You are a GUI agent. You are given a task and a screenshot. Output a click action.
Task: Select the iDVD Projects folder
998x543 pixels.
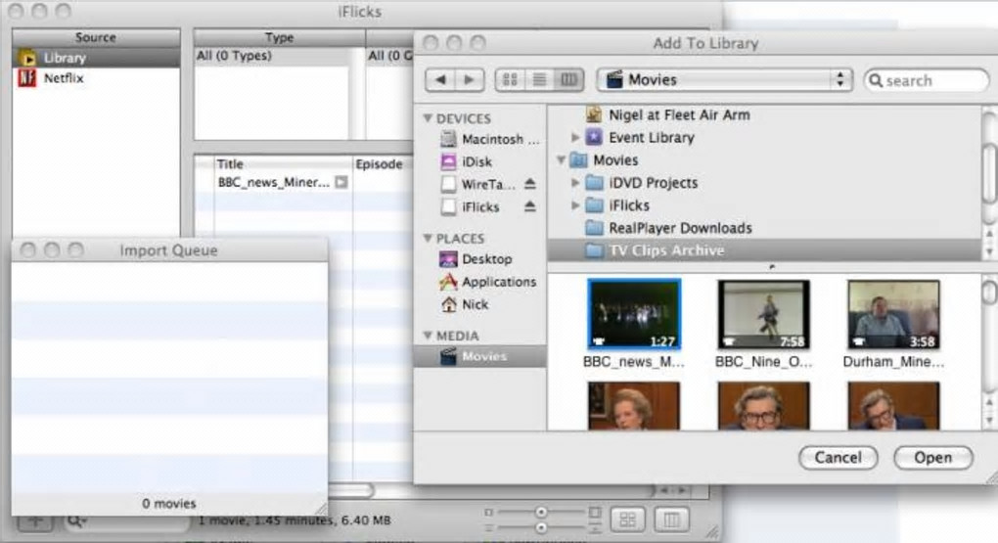pyautogui.click(x=764, y=183)
